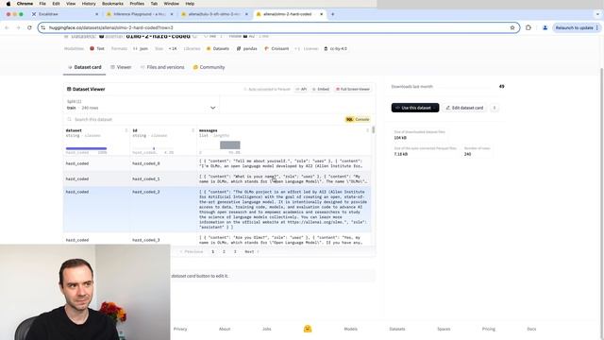Open the File menu
This screenshot has height=340, width=604.
42,4
